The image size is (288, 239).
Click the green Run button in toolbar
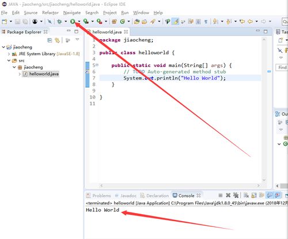73,21
